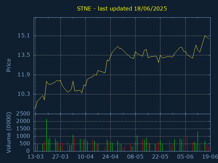Viewport: 218px width, 163px height.
Task: Click the 15.1 price axis label
Action: (24, 36)
